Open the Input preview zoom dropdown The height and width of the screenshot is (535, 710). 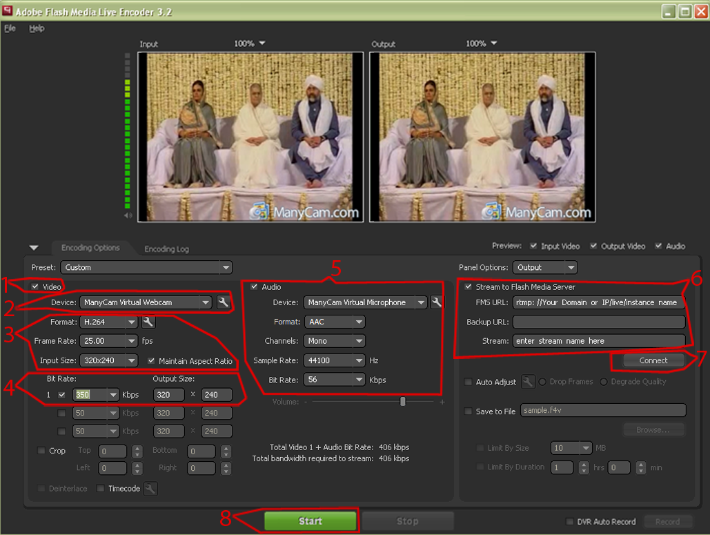[x=250, y=43]
